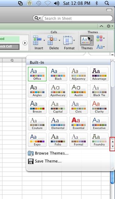Open Browse Themes dialog

[x=48, y=153]
